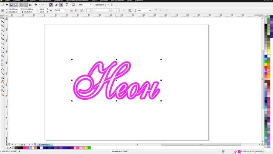Select the Table tool
This screenshot has width=273, height=154.
coord(2,65)
